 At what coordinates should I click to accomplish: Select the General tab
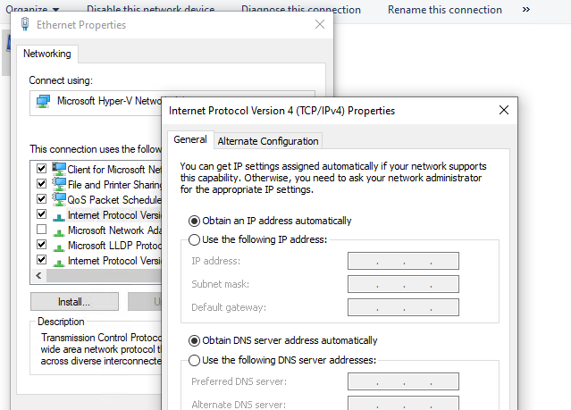tap(190, 139)
